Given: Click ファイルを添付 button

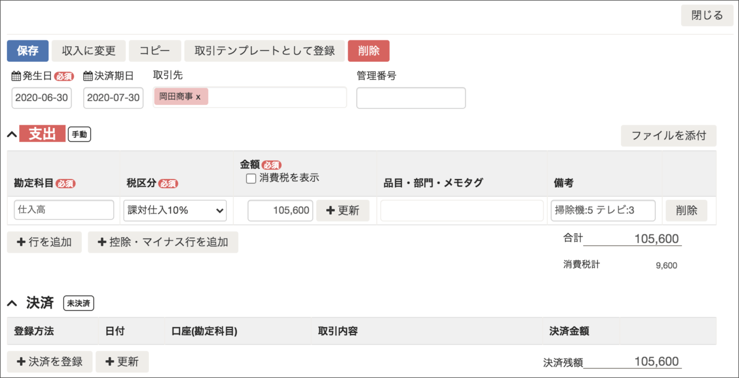Looking at the screenshot, I should click(x=669, y=136).
